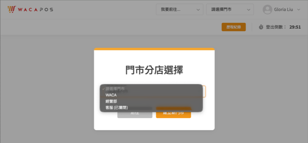The image size is (308, 143).
Task: Click the Gloria Liu avatar icon
Action: tap(267, 9)
